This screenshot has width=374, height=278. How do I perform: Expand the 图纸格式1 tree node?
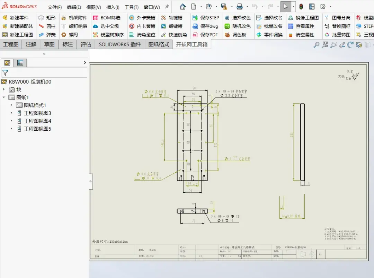[x=11, y=105]
